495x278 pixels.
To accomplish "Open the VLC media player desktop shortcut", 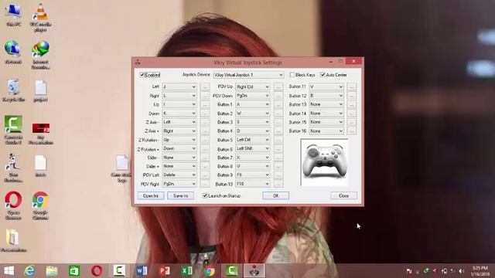I will pyautogui.click(x=41, y=17).
